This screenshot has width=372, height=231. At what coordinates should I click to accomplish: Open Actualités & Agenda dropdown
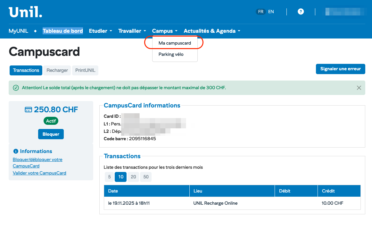click(x=212, y=31)
